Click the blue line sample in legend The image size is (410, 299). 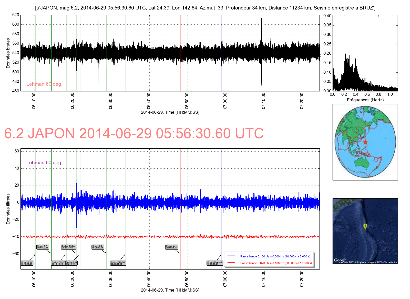point(231,256)
